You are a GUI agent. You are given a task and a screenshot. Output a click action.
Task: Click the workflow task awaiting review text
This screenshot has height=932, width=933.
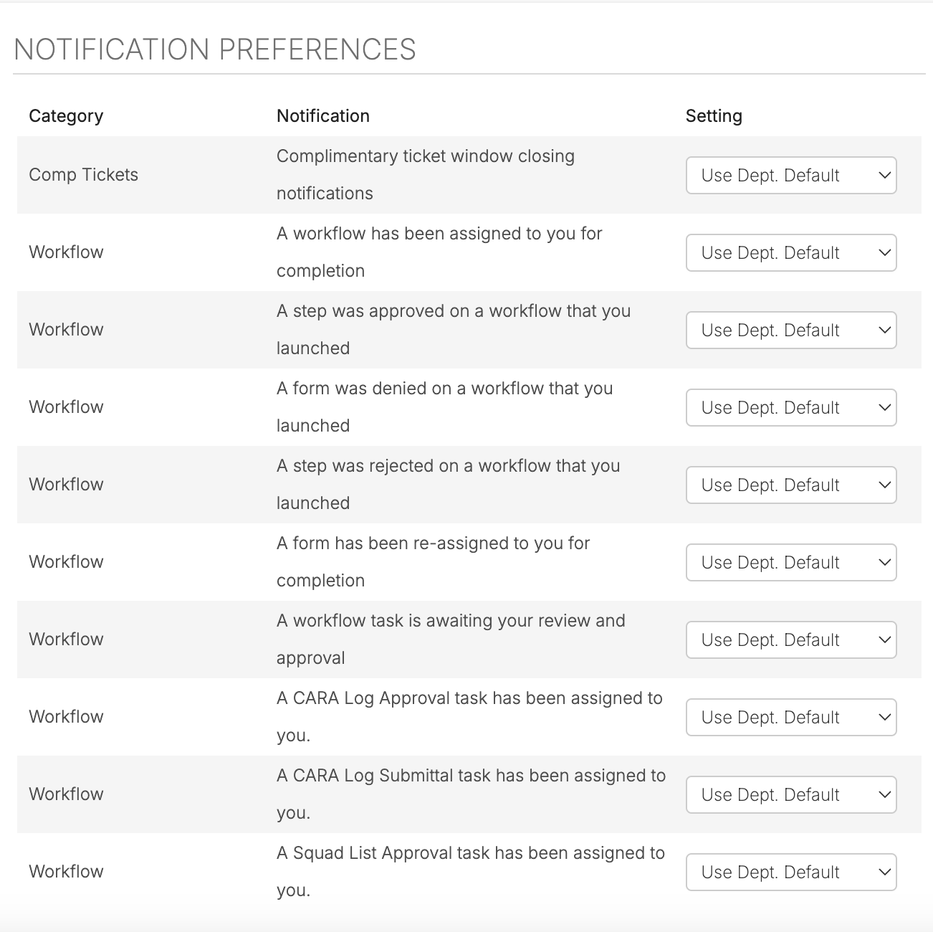[x=451, y=639]
